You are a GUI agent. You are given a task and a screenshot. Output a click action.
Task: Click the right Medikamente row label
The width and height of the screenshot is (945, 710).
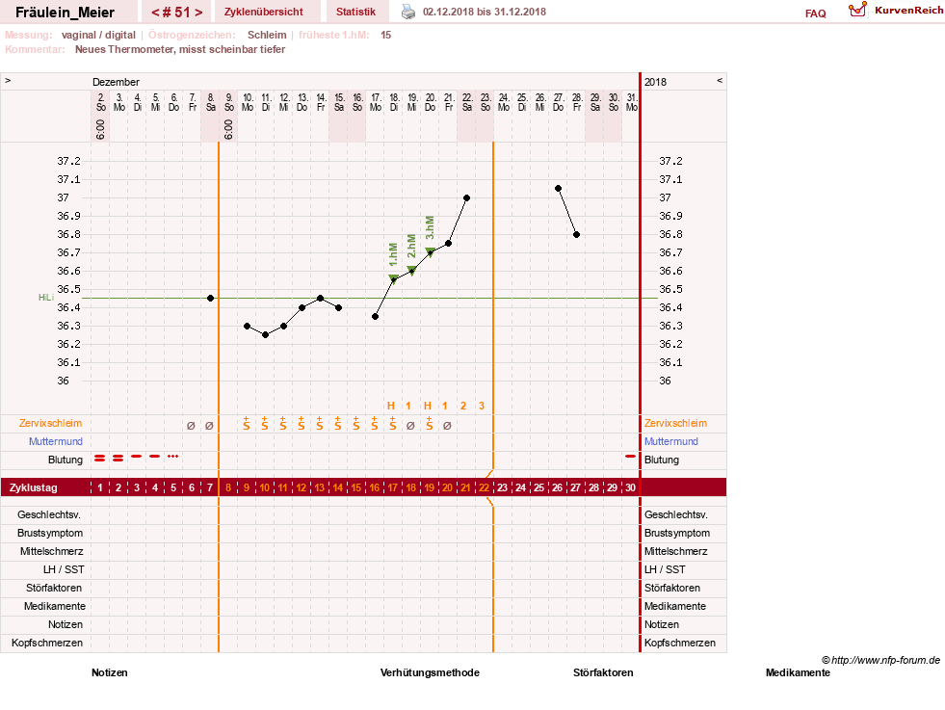click(675, 606)
